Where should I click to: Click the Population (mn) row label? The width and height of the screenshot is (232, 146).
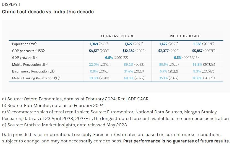pyautogui.click(x=25, y=44)
